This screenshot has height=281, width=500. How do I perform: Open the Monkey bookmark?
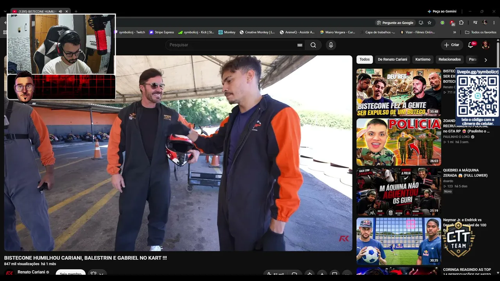[227, 32]
